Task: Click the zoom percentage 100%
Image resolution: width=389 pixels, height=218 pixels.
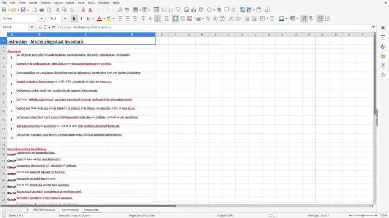Action: click(x=384, y=215)
